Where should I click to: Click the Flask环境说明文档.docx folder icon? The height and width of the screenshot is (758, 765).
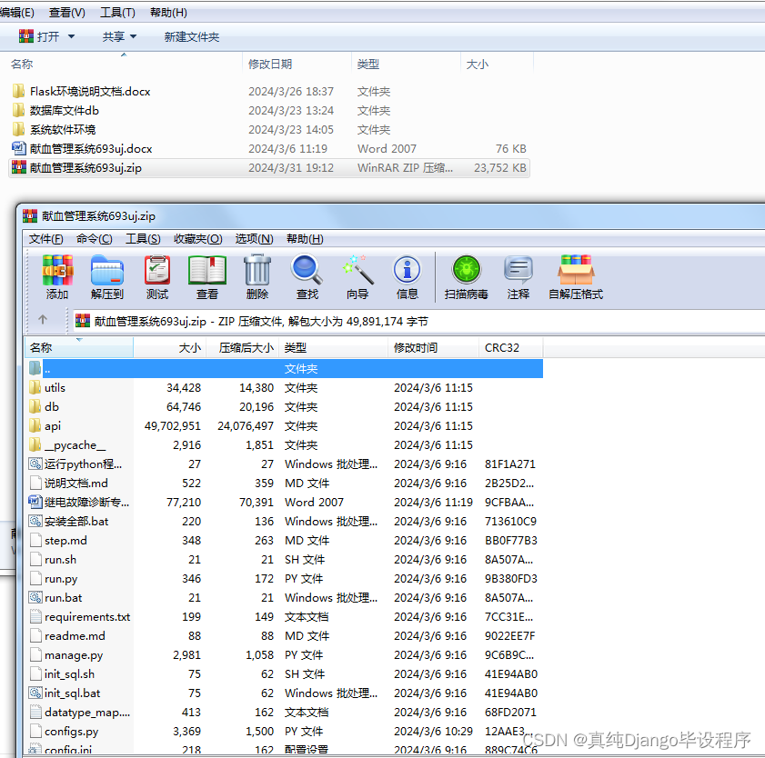pos(18,91)
